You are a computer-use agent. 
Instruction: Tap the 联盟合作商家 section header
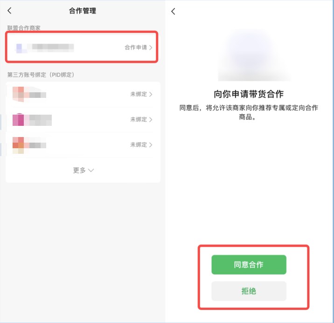[x=24, y=28]
